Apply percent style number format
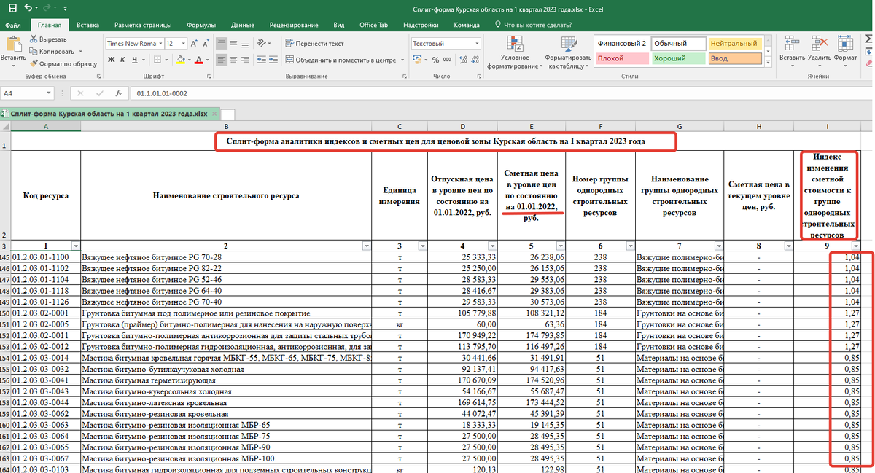This screenshot has width=875, height=473. [435, 60]
